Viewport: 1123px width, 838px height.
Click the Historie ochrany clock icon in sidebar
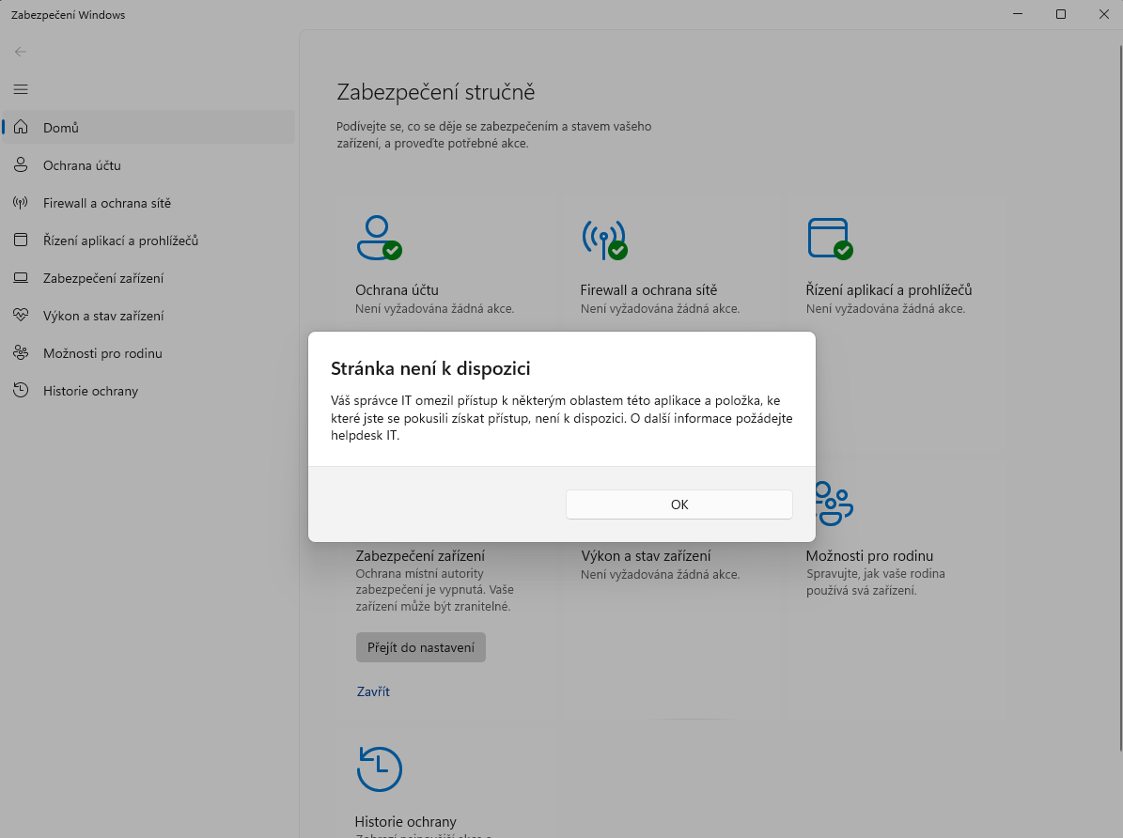pos(21,391)
